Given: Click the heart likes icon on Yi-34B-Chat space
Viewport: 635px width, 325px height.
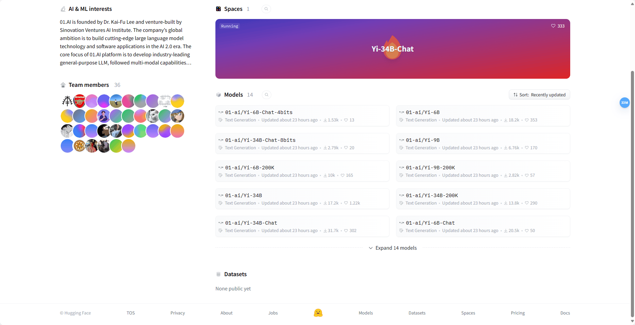Looking at the screenshot, I should point(553,26).
